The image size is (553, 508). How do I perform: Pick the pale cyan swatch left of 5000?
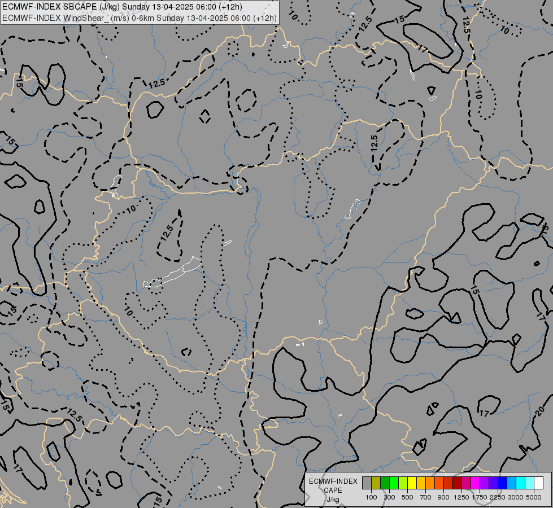click(529, 483)
